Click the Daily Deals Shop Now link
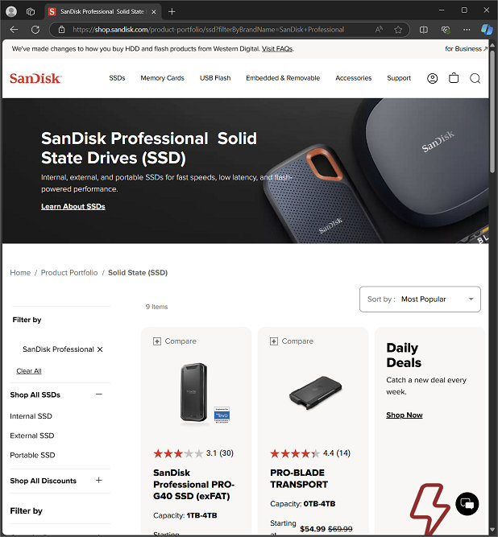The width and height of the screenshot is (498, 537). tap(404, 415)
